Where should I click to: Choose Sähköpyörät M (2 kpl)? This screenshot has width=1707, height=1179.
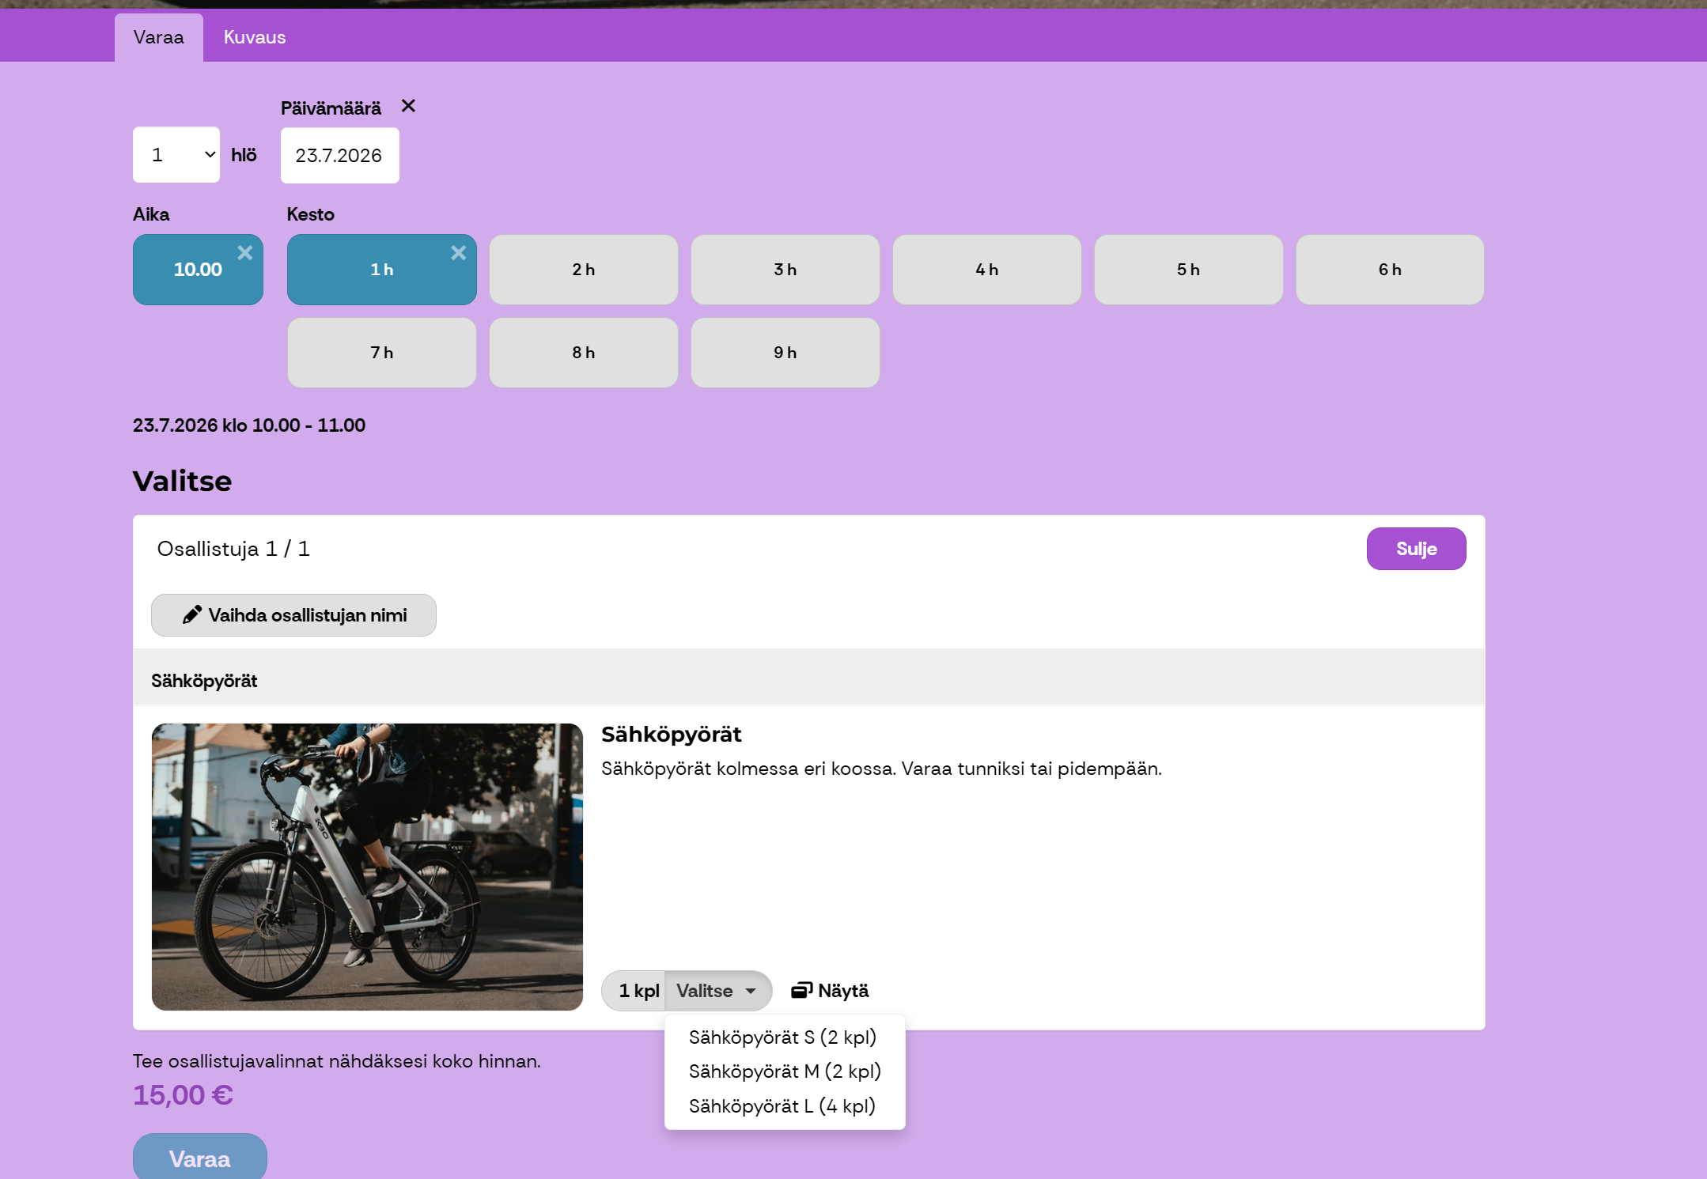(785, 1071)
